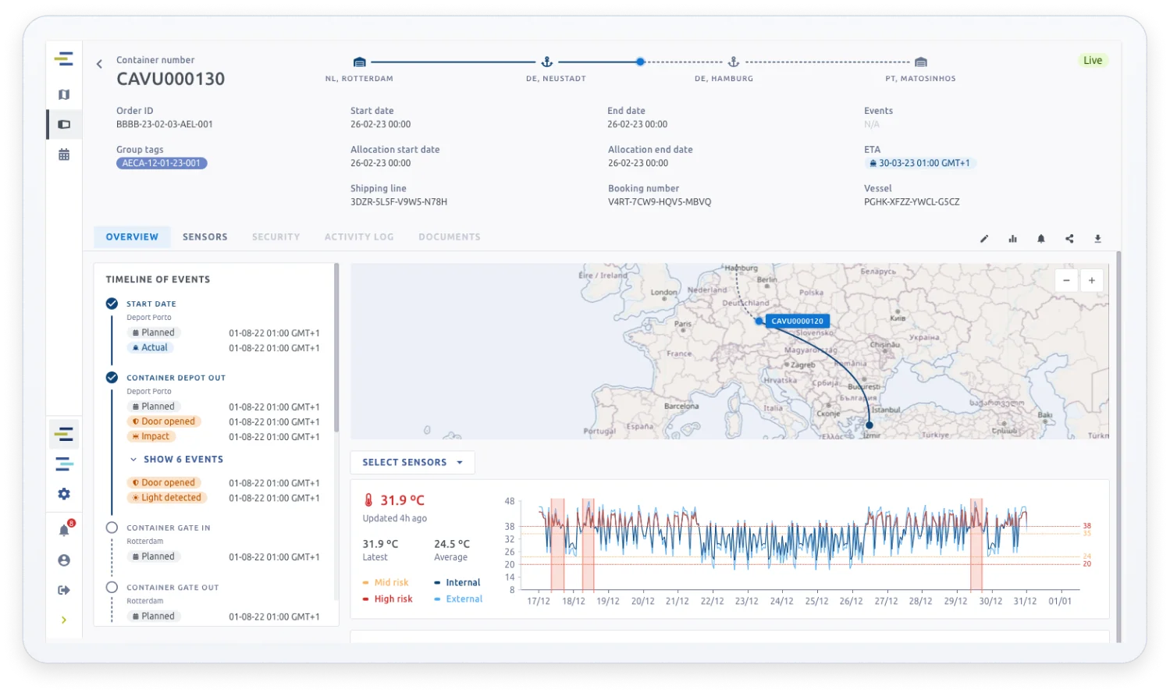Viewport: 1170px width, 693px height.
Task: Open the settings gear in sidebar
Action: [64, 494]
